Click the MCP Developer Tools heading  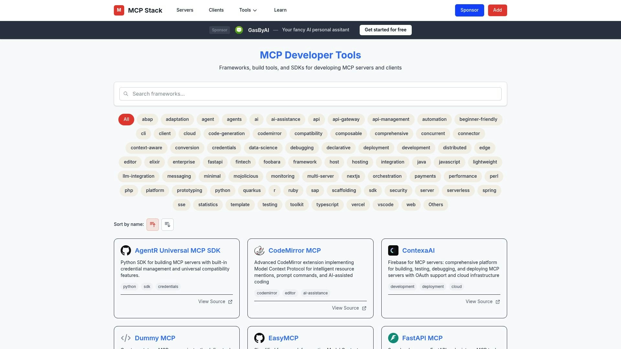click(x=310, y=55)
